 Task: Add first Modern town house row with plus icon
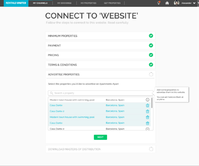pyautogui.click(x=147, y=100)
